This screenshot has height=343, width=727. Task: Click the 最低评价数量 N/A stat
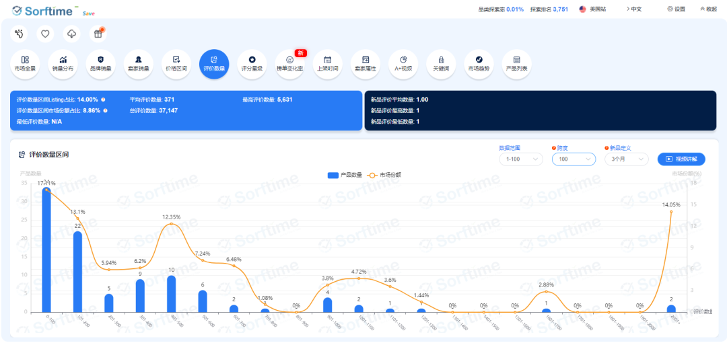click(40, 122)
